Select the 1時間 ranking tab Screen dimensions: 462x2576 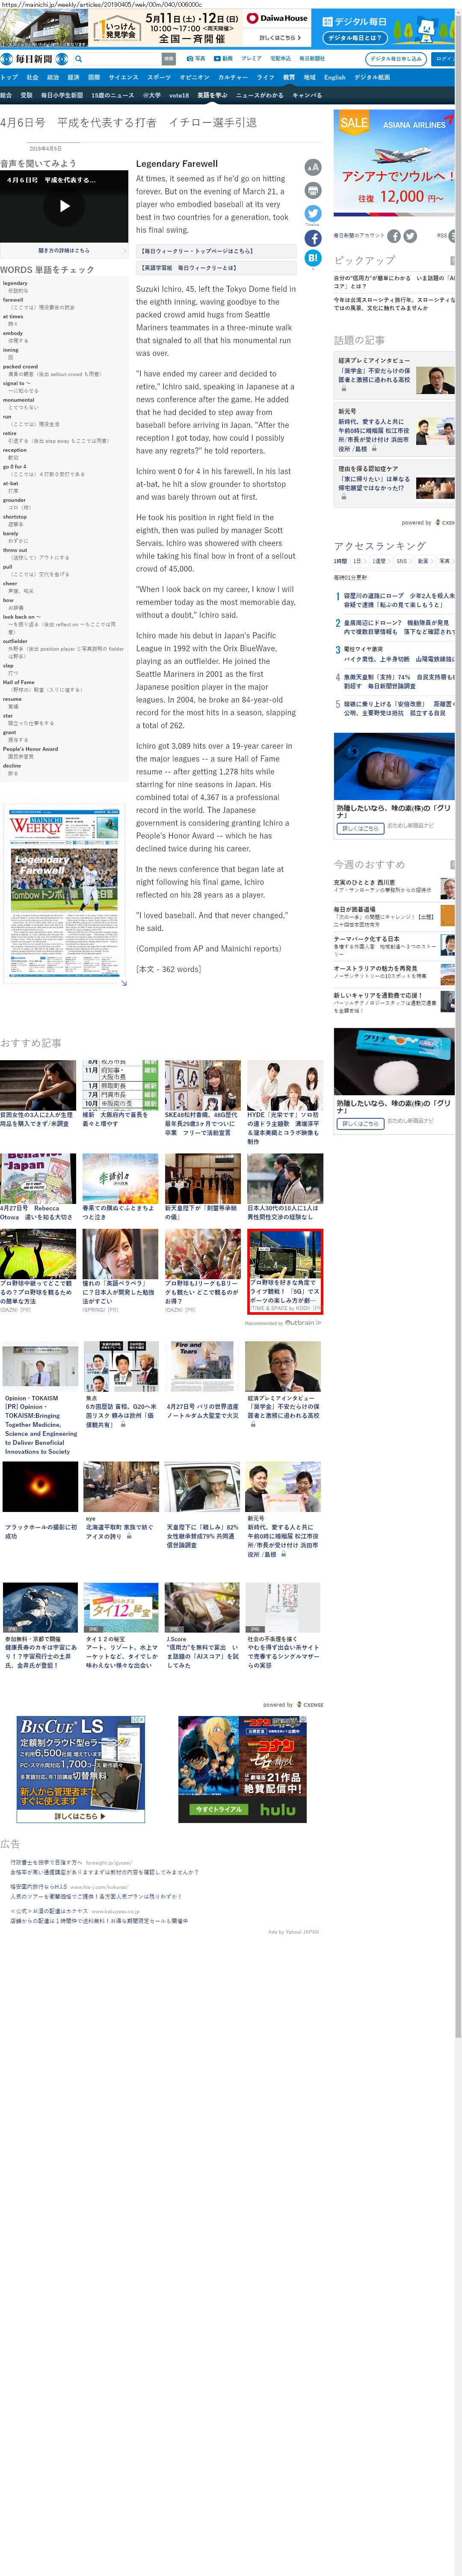340,561
